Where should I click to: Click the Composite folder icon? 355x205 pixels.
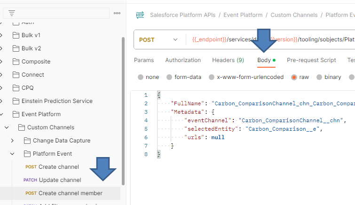coord(16,62)
